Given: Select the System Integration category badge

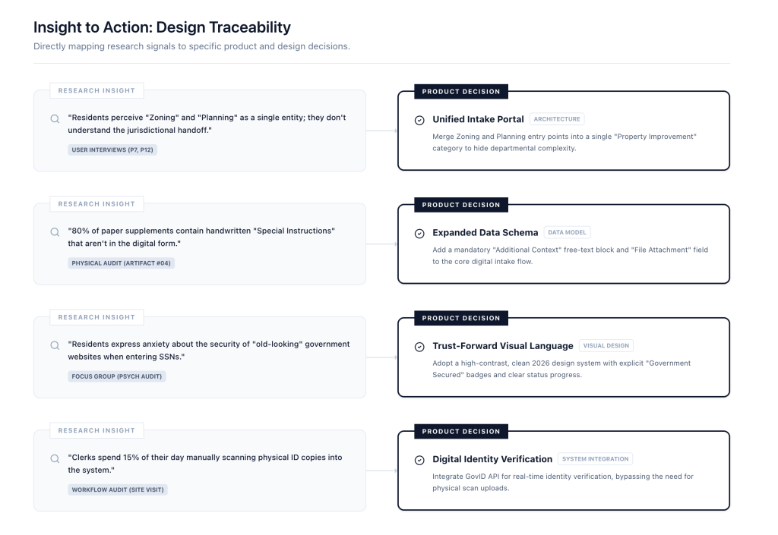Looking at the screenshot, I should click(x=595, y=459).
